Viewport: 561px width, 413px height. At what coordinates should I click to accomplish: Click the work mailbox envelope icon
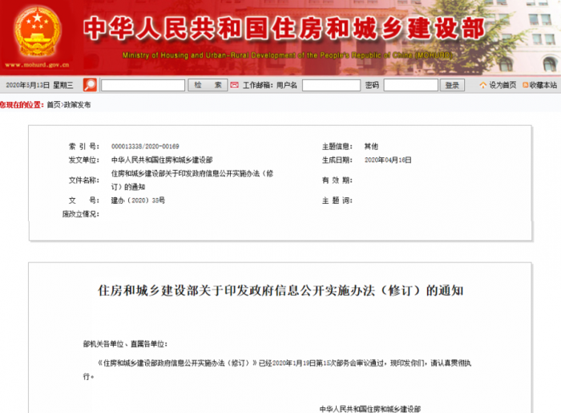click(234, 85)
